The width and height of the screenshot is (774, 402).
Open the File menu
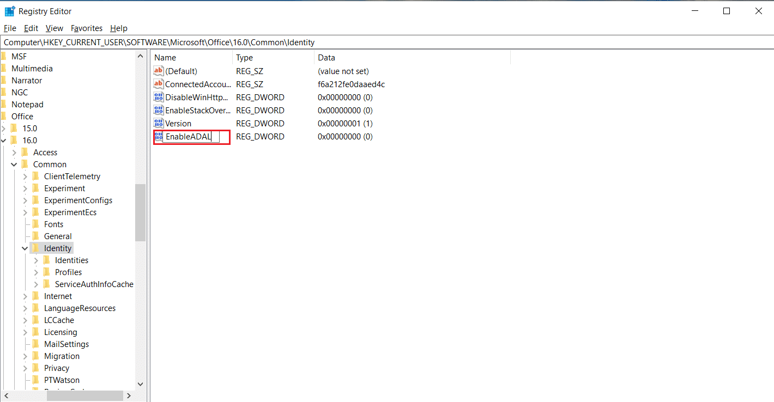[x=10, y=28]
